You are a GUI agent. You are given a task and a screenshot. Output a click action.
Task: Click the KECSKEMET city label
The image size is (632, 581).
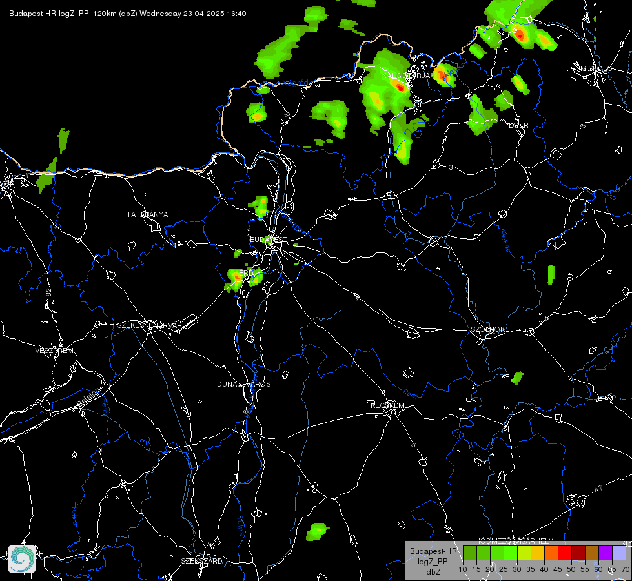pos(392,405)
